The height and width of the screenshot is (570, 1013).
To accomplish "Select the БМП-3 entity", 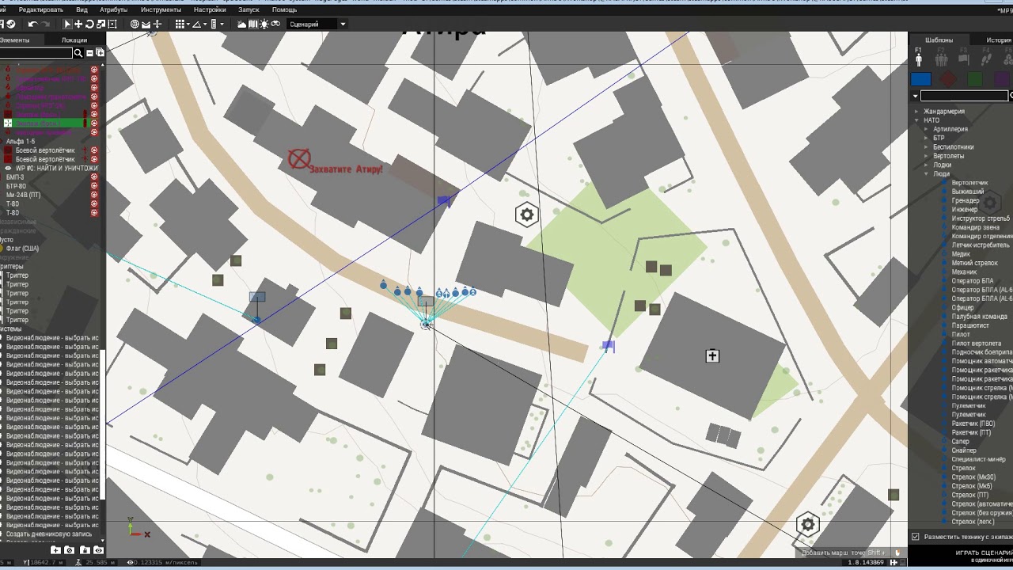I will point(15,177).
